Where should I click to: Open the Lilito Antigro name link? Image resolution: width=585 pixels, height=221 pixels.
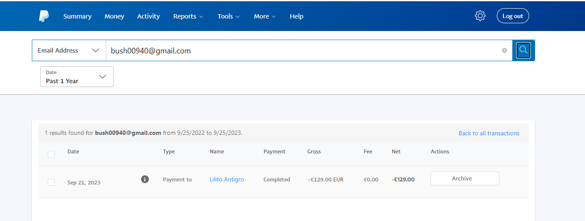[x=227, y=179]
